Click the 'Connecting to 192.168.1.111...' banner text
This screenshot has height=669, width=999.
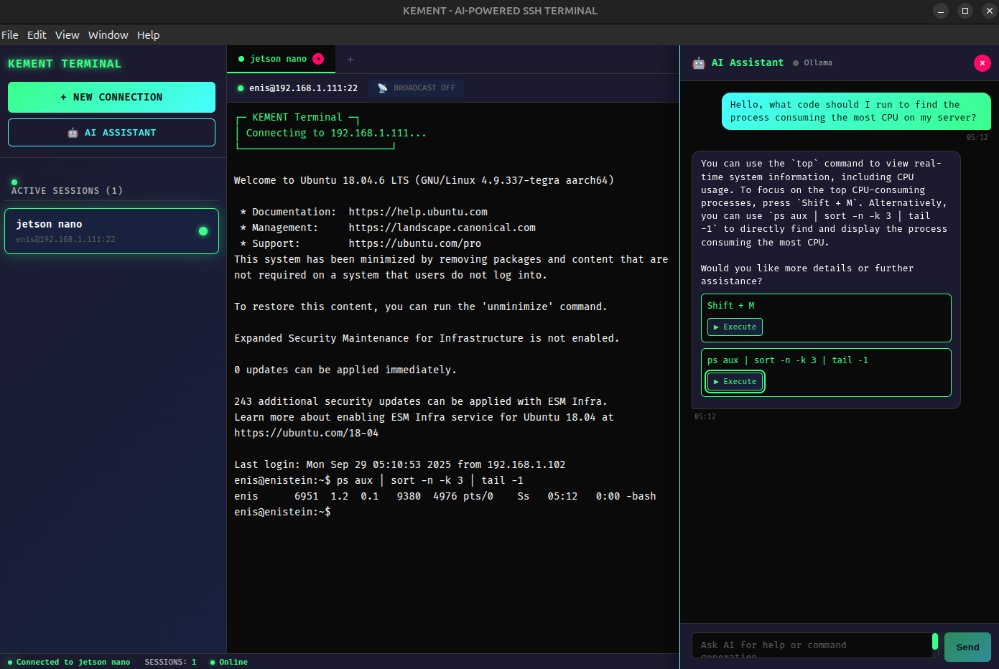[336, 133]
